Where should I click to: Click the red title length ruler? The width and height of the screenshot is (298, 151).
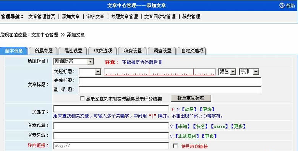160,72
